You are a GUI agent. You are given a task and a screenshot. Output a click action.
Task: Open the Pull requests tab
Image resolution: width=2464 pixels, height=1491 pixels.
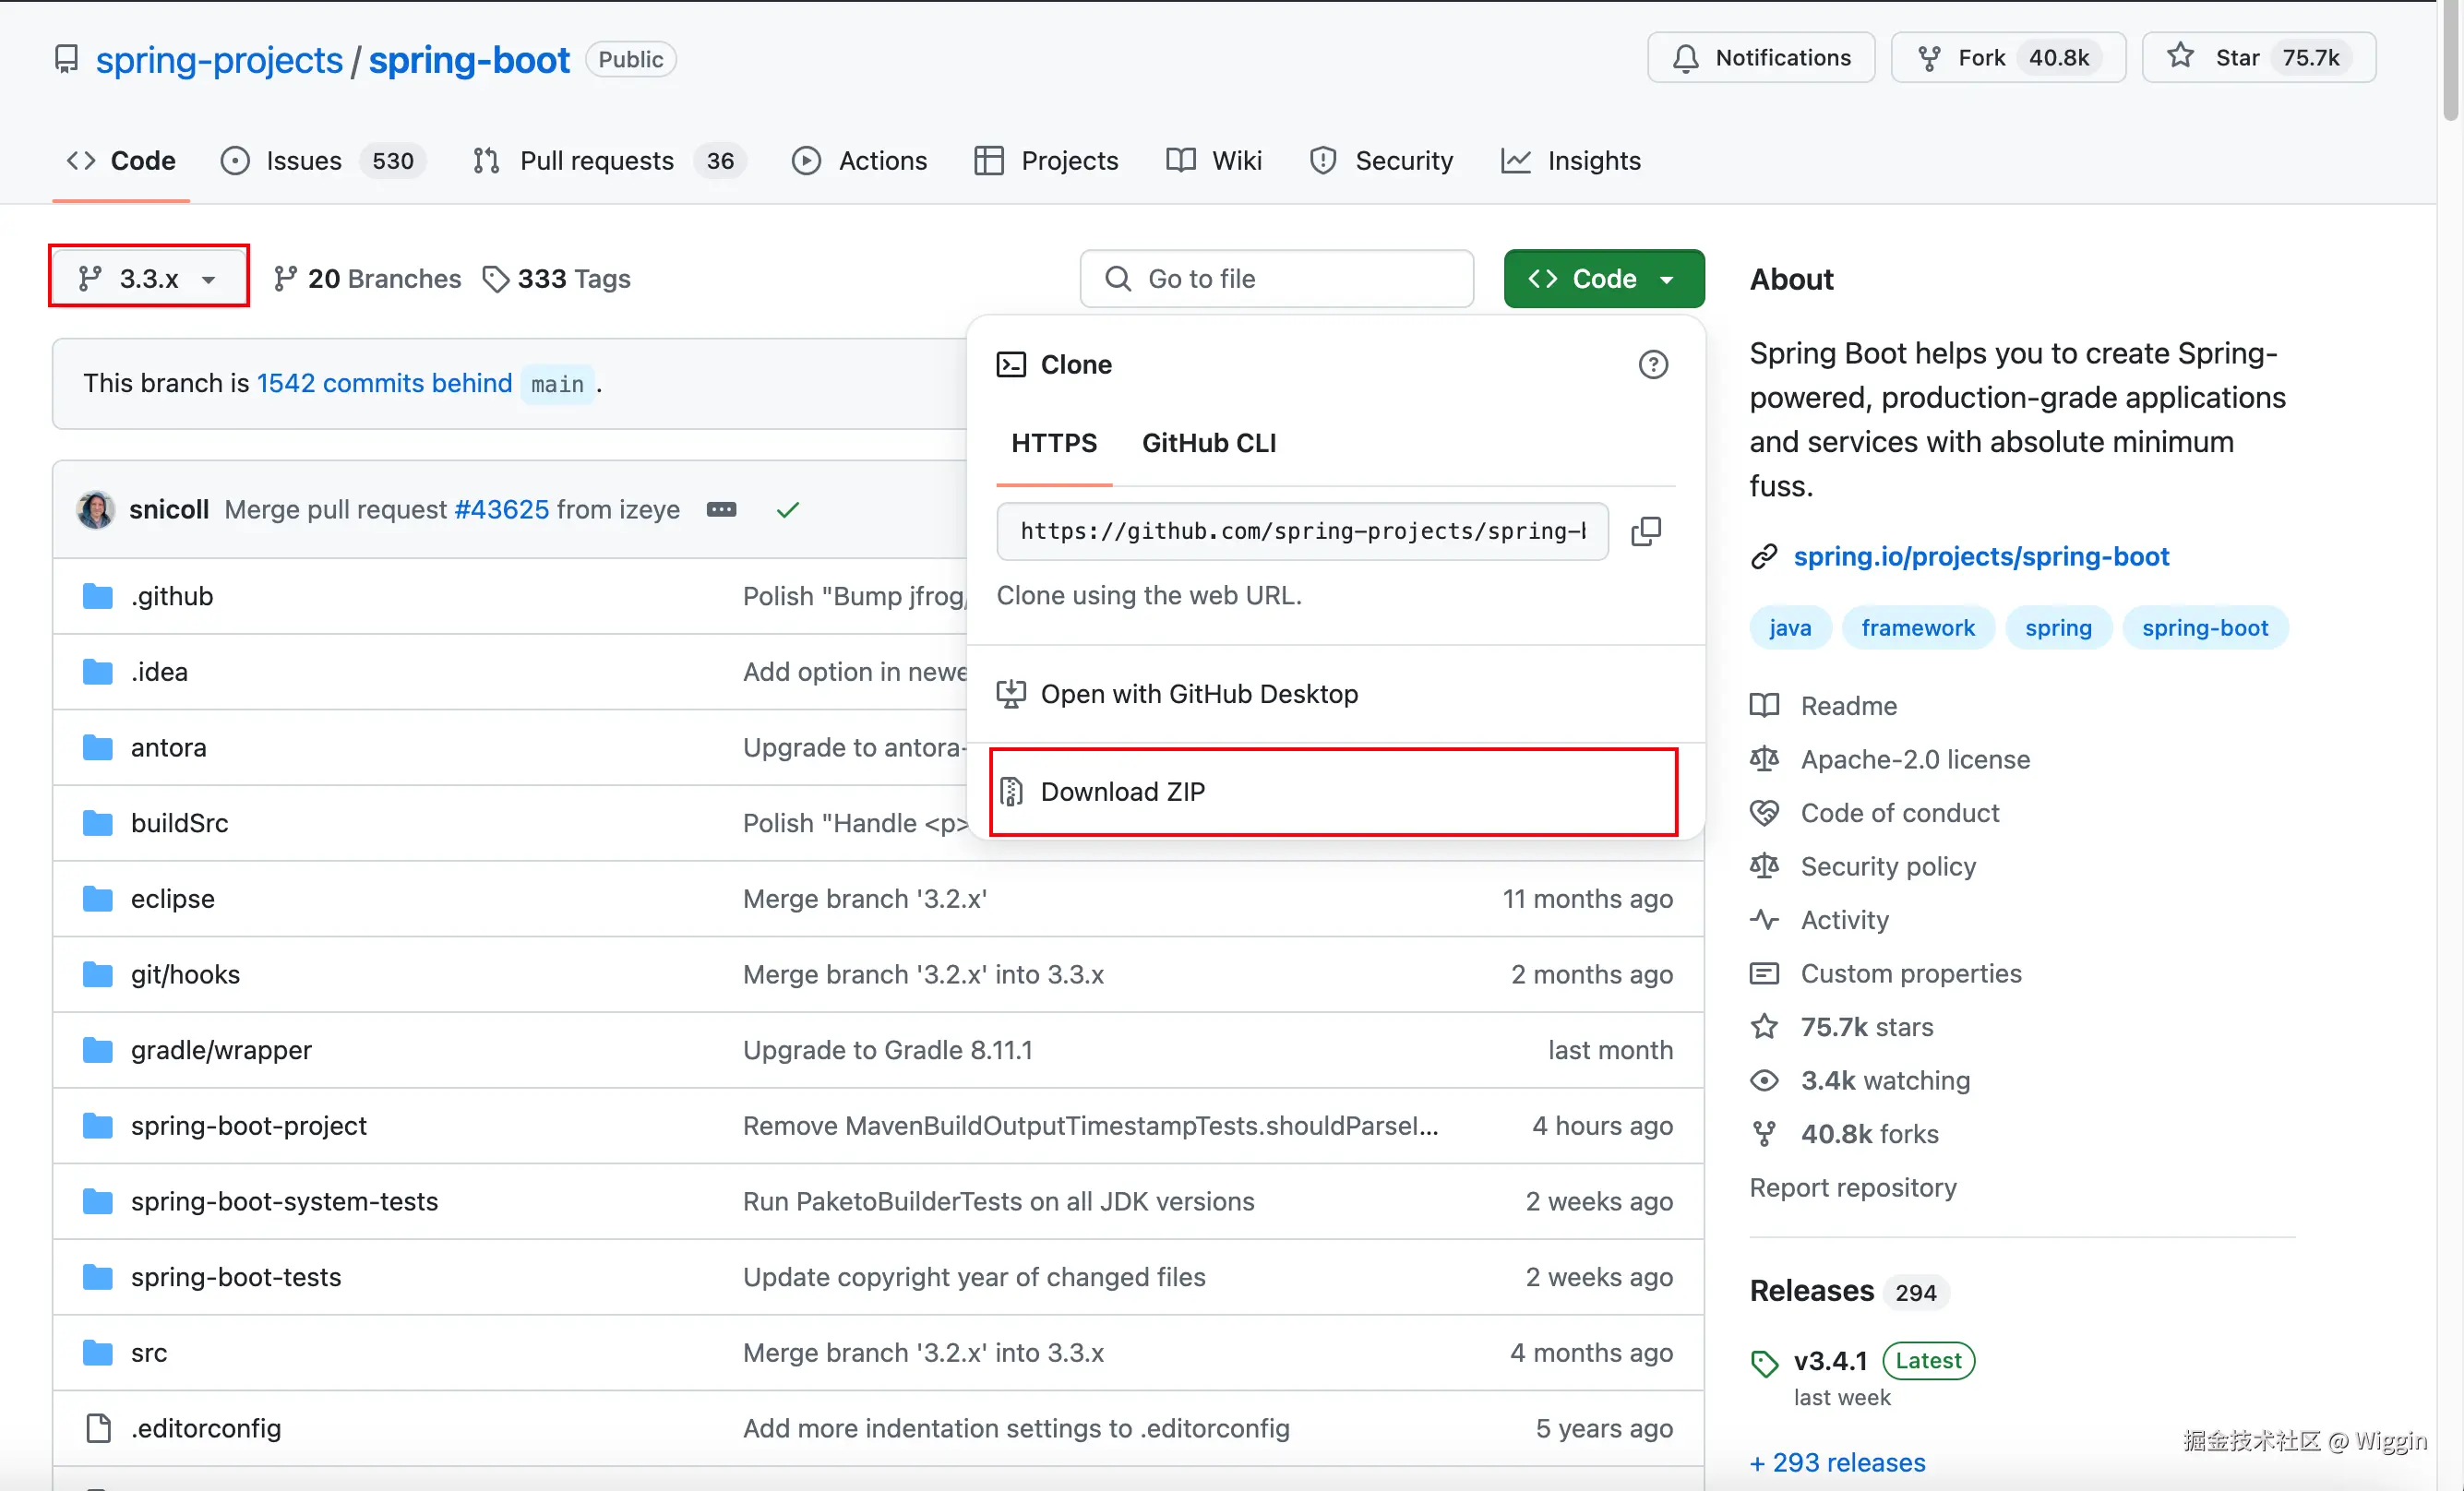tap(596, 161)
